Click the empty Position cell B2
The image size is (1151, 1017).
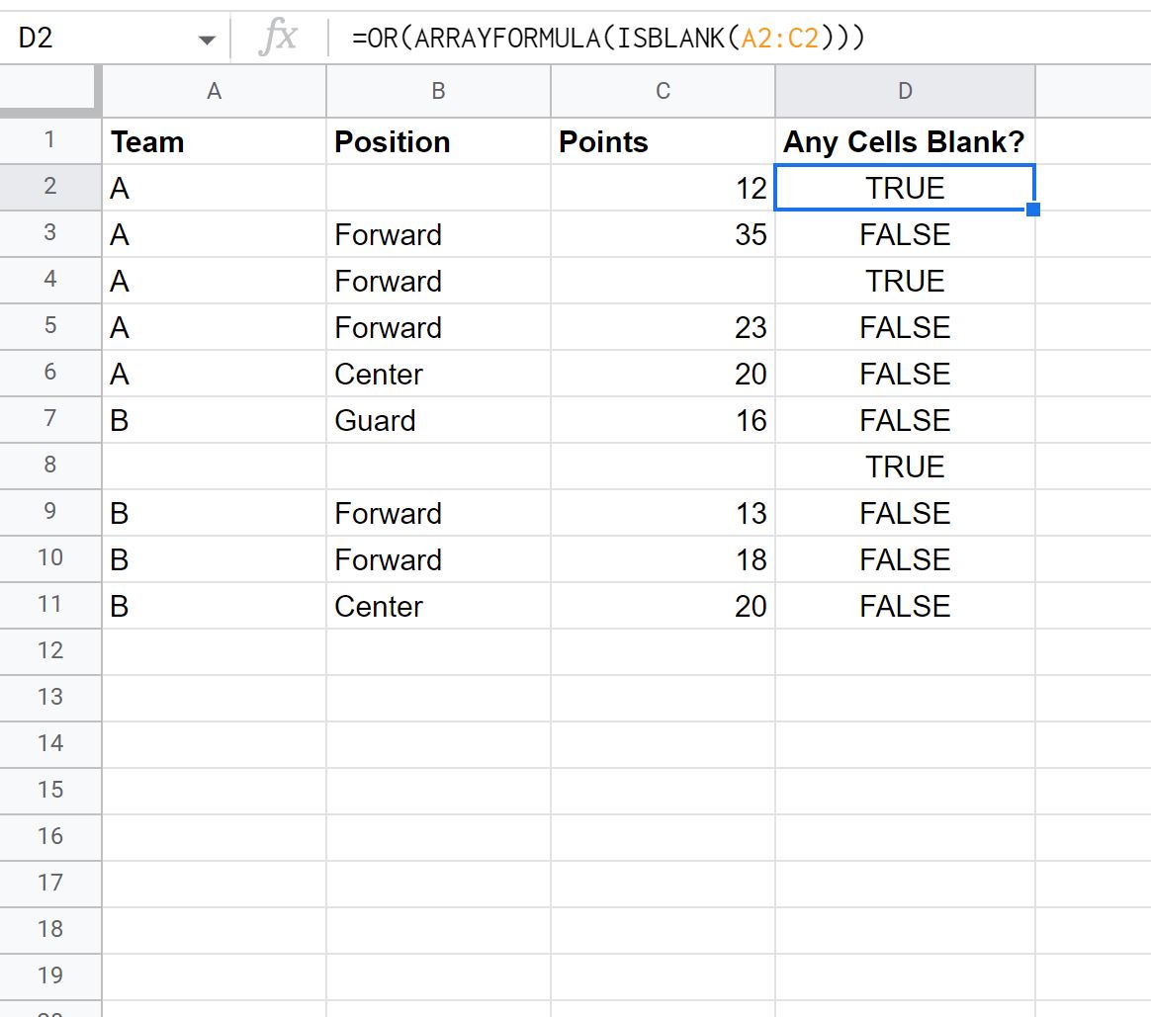click(x=438, y=188)
